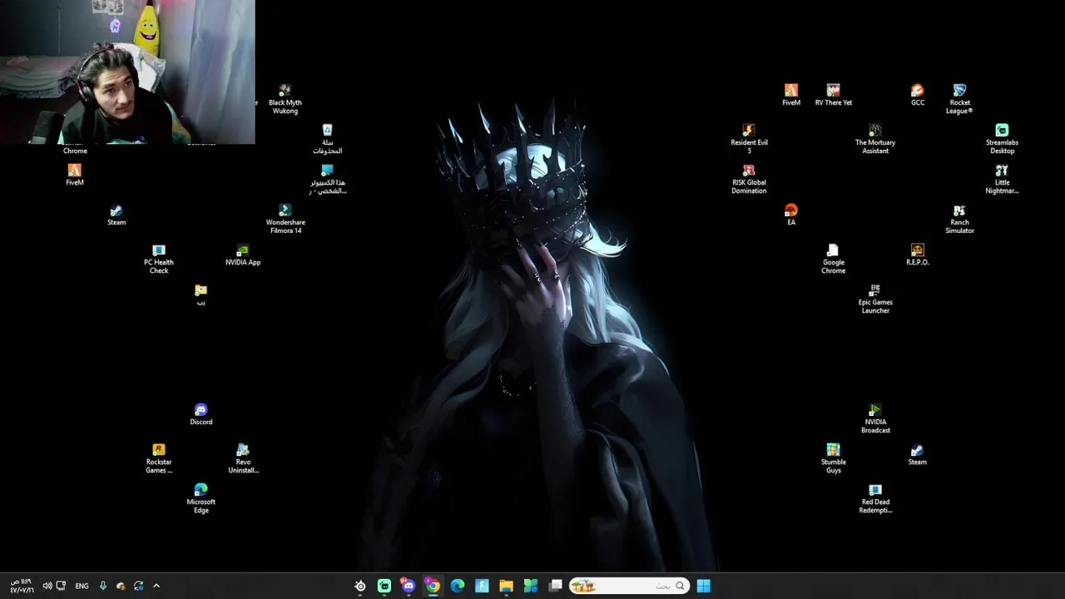The image size is (1065, 599).
Task: Open the Black Myth Wukong desktop shortcut
Action: coord(285,98)
